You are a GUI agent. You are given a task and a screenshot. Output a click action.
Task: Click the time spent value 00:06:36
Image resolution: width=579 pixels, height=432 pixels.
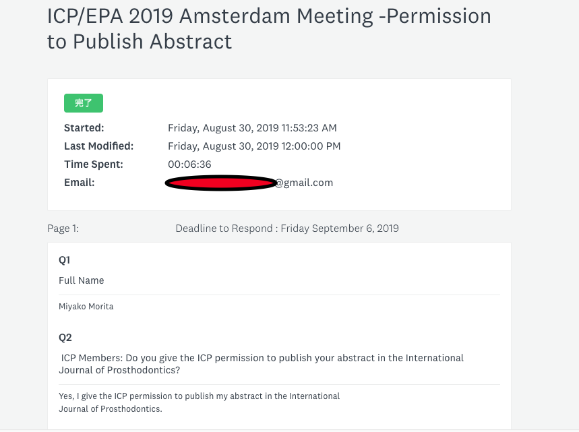pos(189,164)
